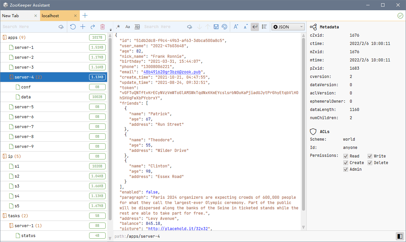
Task: Click the save data floppy icon
Action: [216, 27]
